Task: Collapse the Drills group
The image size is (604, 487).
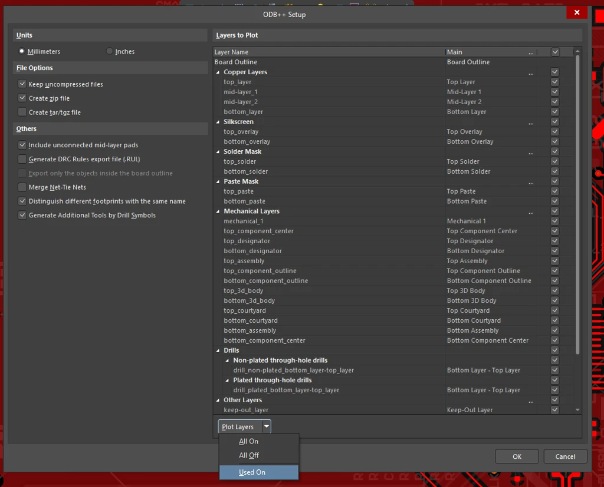Action: coord(218,350)
